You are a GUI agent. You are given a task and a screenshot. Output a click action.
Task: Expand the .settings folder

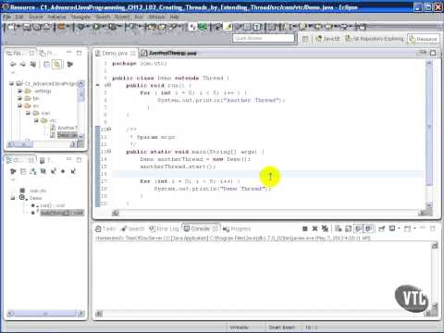(x=19, y=91)
